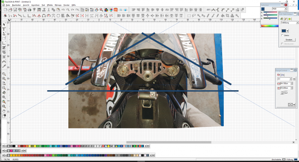Open the color palette painter icon
The height and width of the screenshot is (162, 299).
(x=97, y=10)
